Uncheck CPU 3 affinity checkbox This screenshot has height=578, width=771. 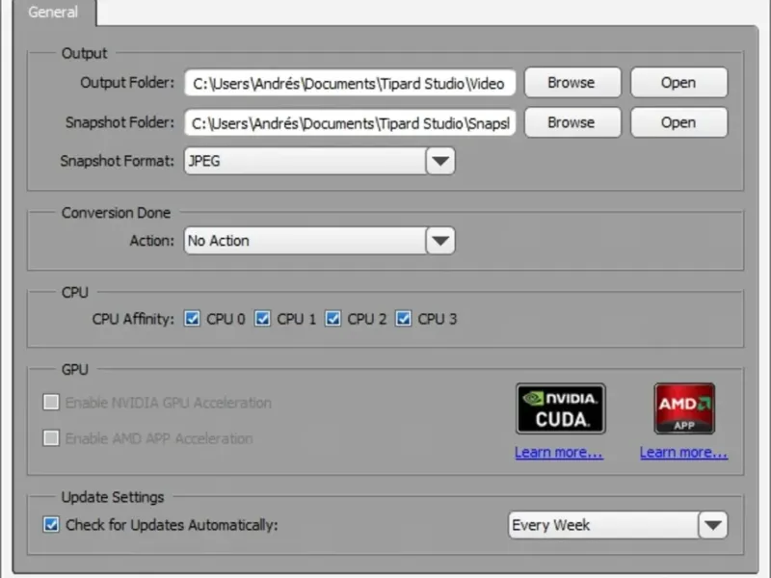click(x=403, y=319)
